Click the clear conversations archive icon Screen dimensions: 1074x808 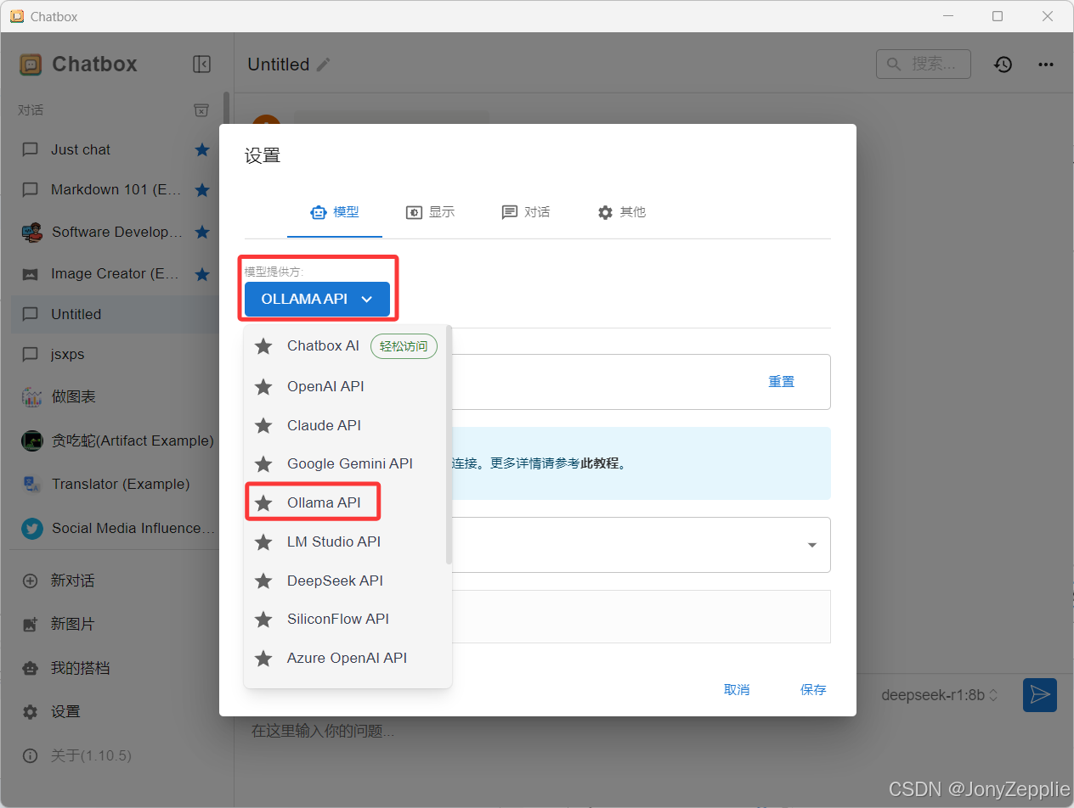(201, 110)
